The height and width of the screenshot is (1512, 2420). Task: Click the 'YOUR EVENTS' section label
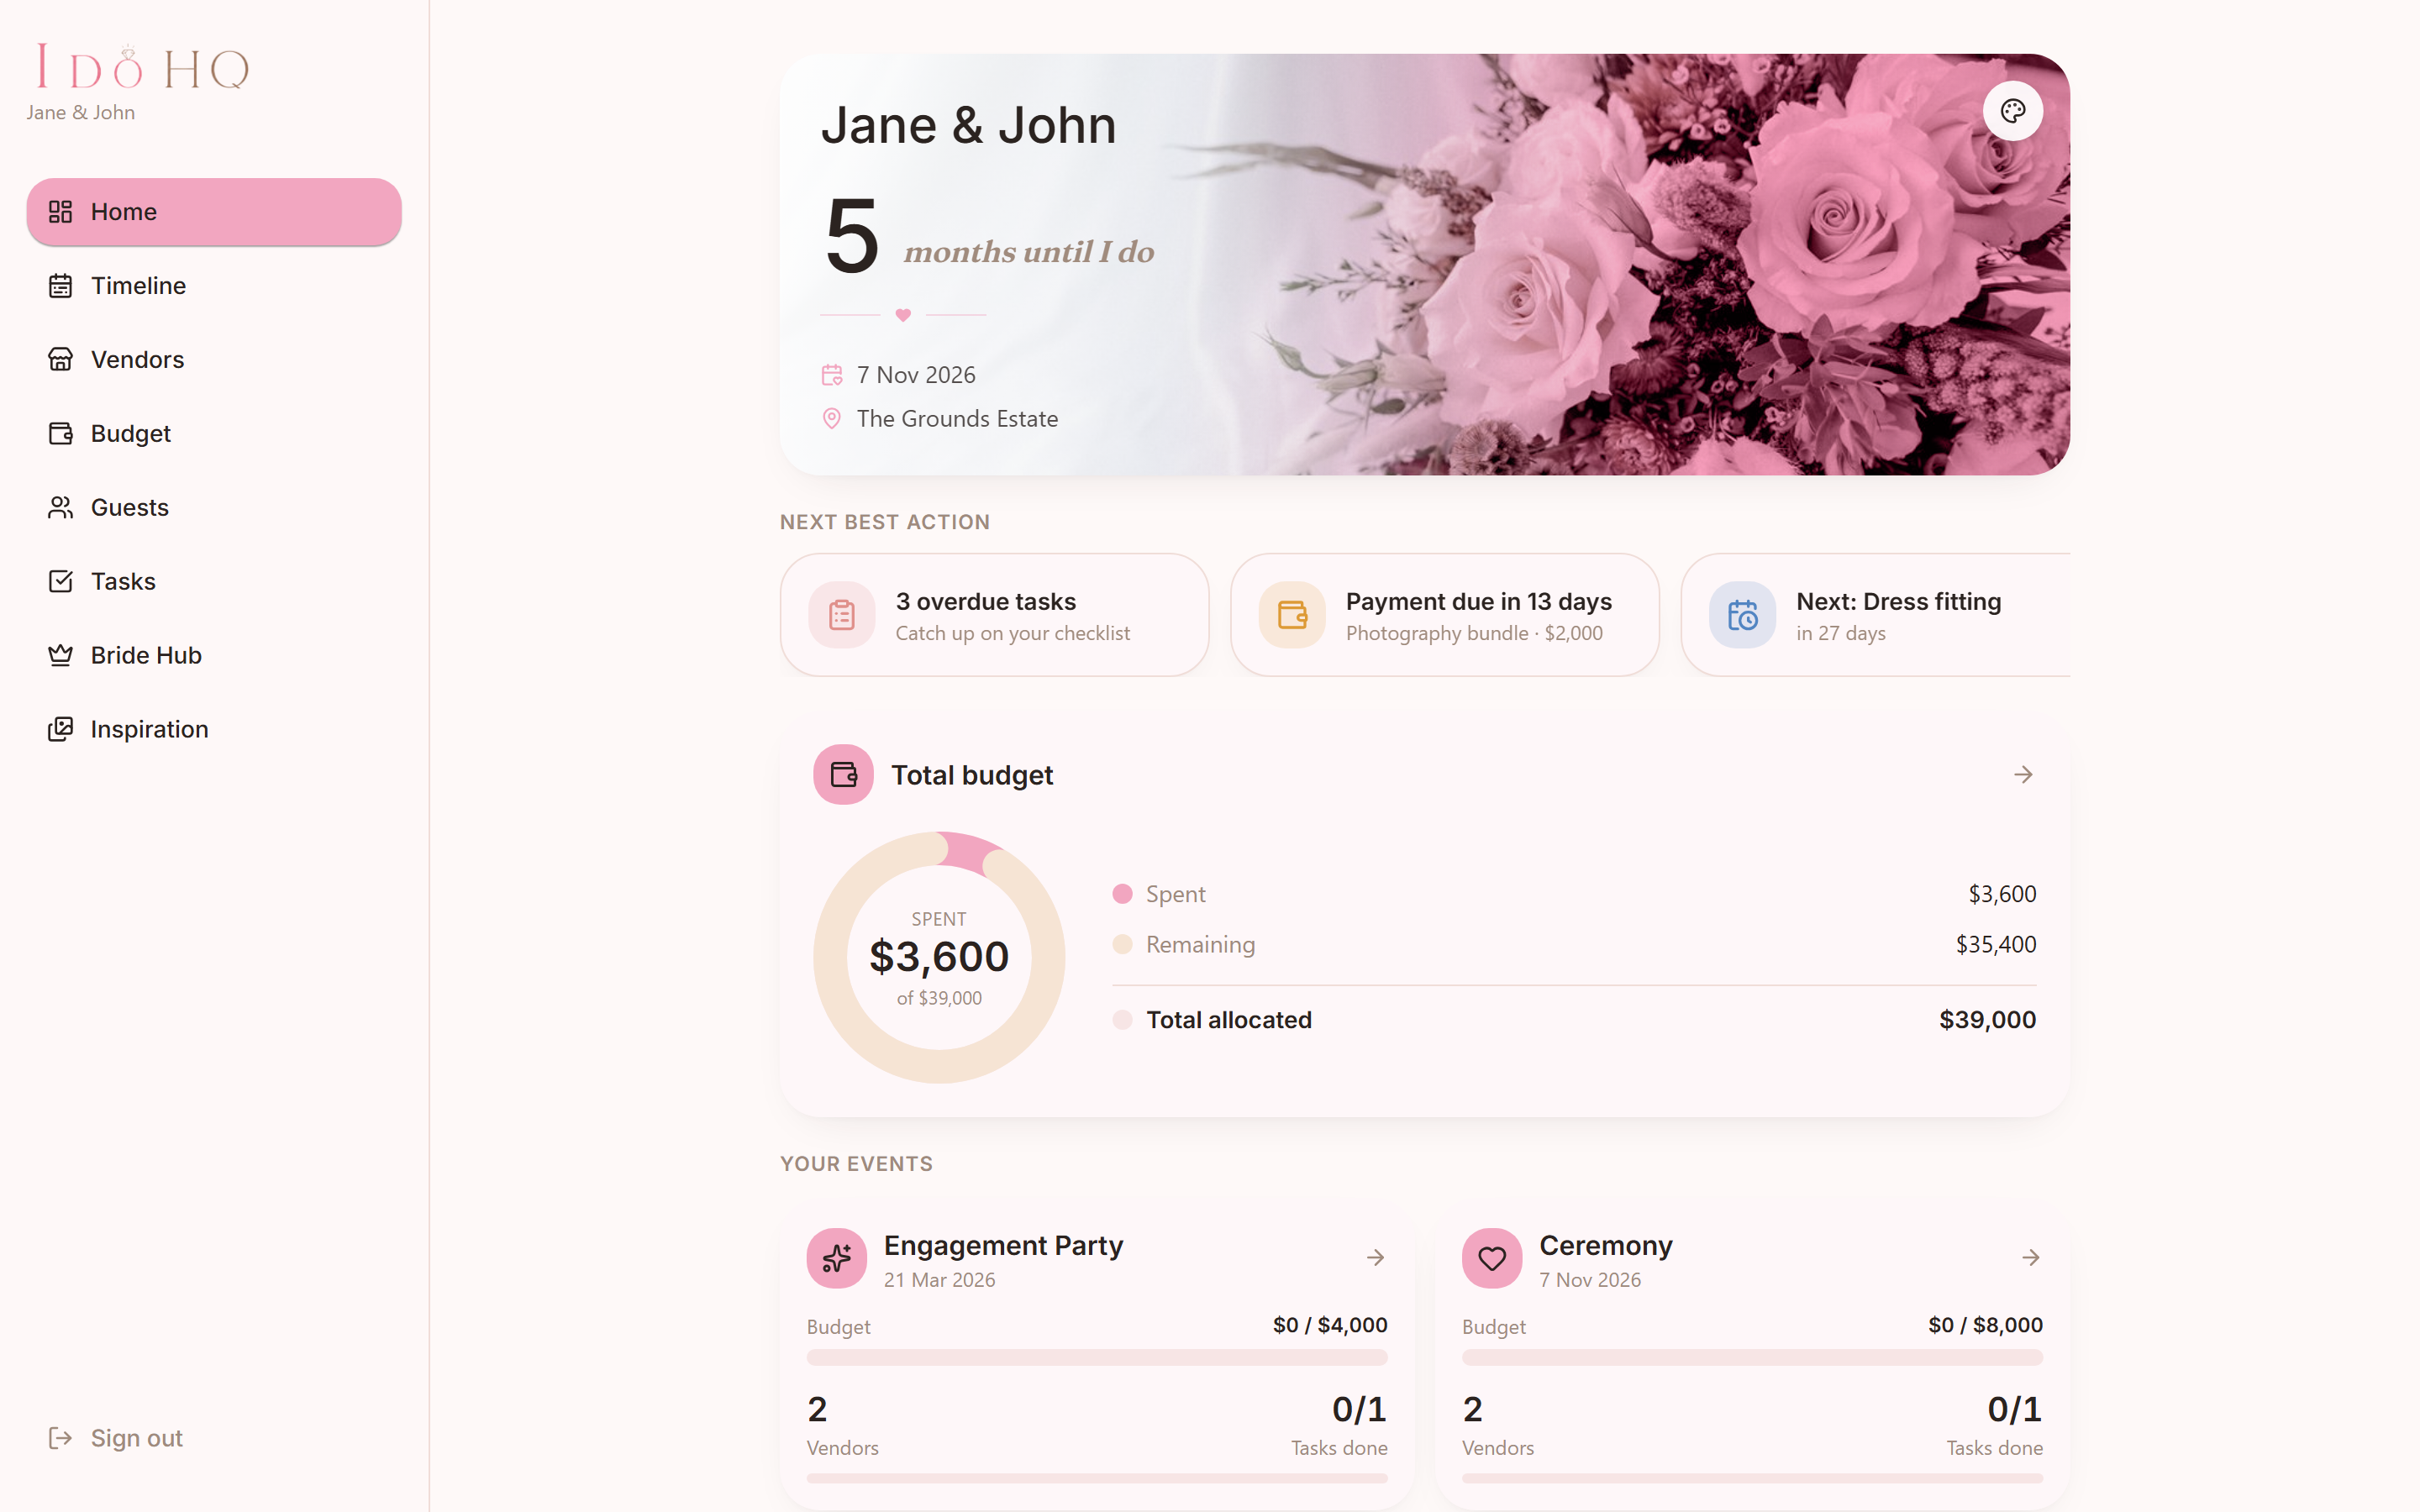coord(856,1164)
